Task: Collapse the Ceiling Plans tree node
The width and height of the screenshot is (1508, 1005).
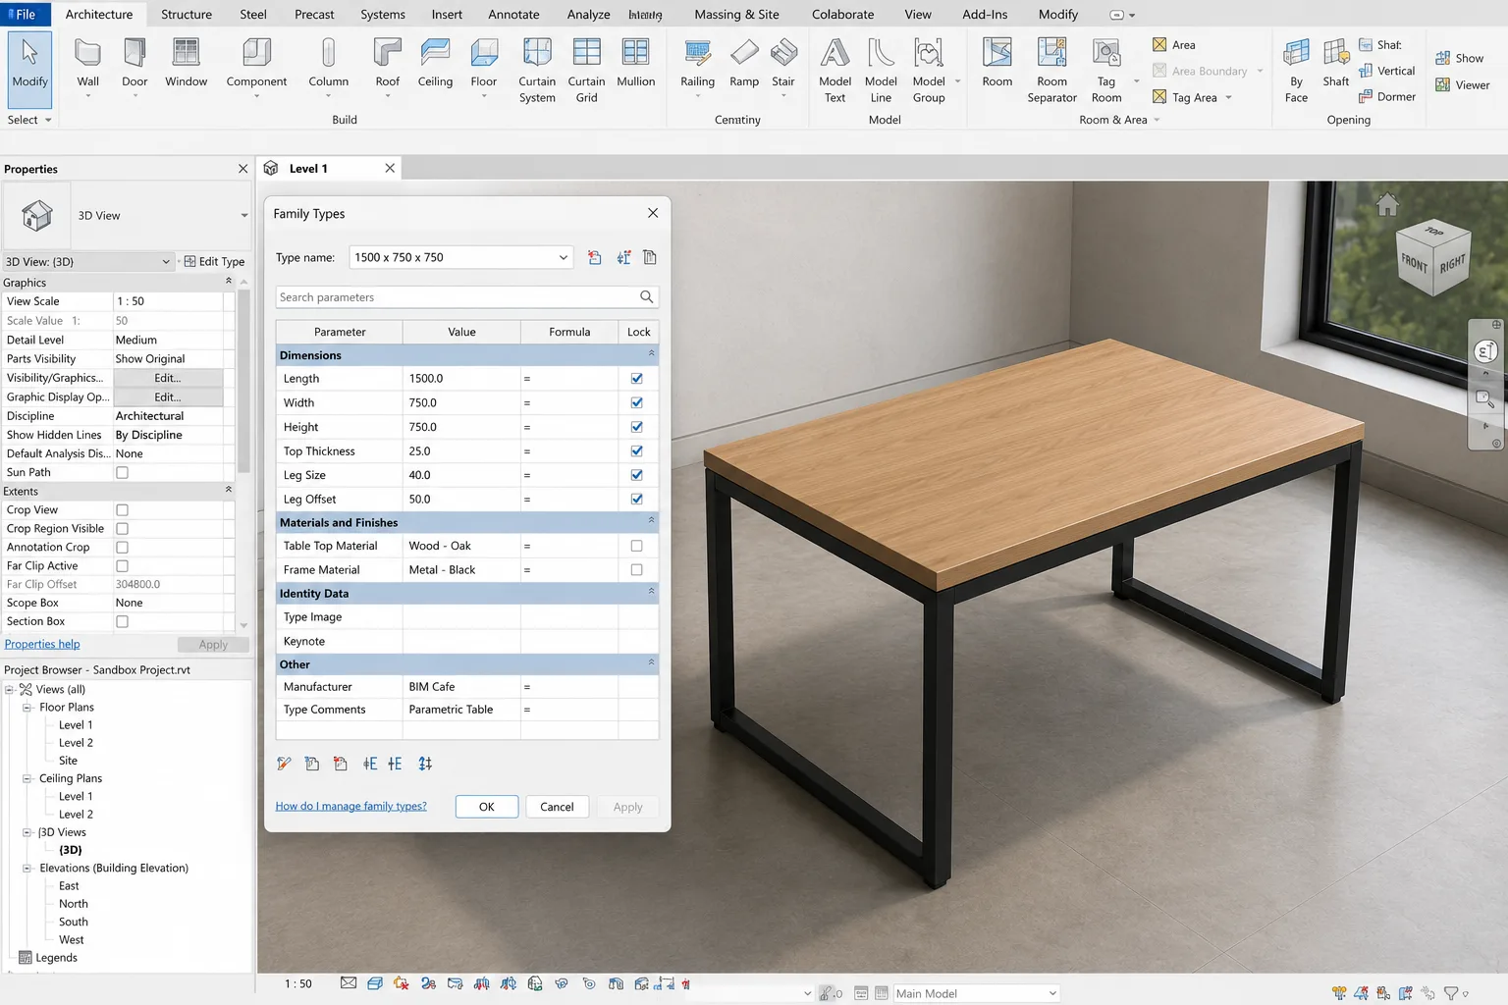Action: pos(27,778)
